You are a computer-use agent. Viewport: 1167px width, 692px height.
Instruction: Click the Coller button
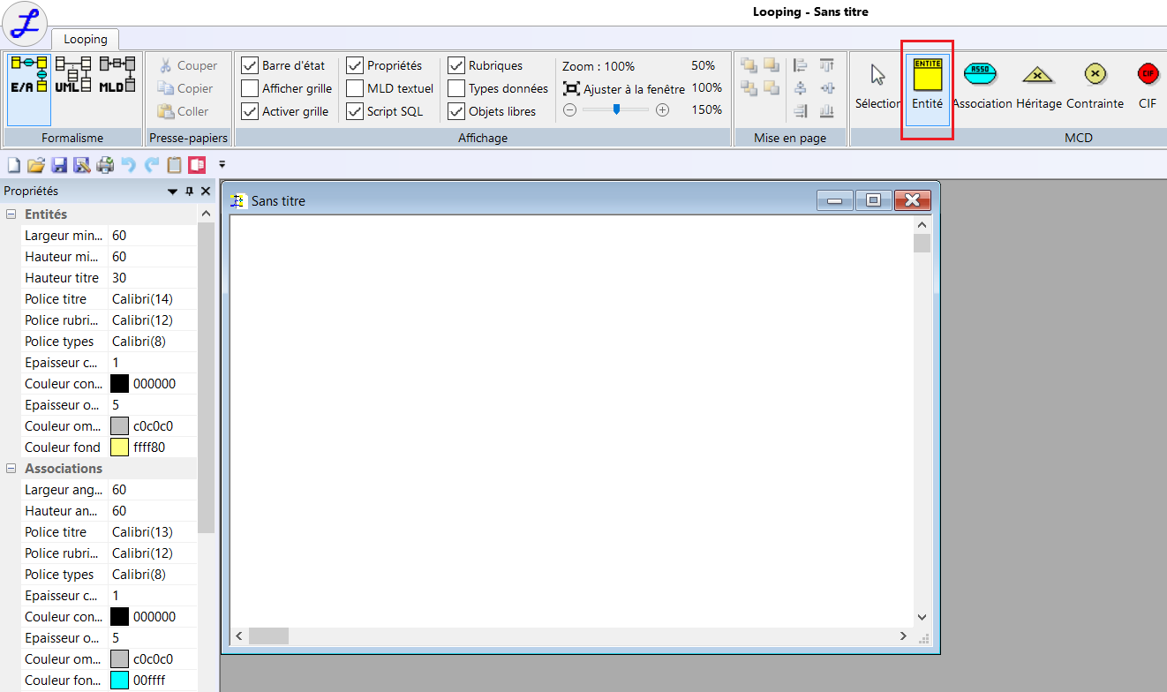(x=184, y=111)
